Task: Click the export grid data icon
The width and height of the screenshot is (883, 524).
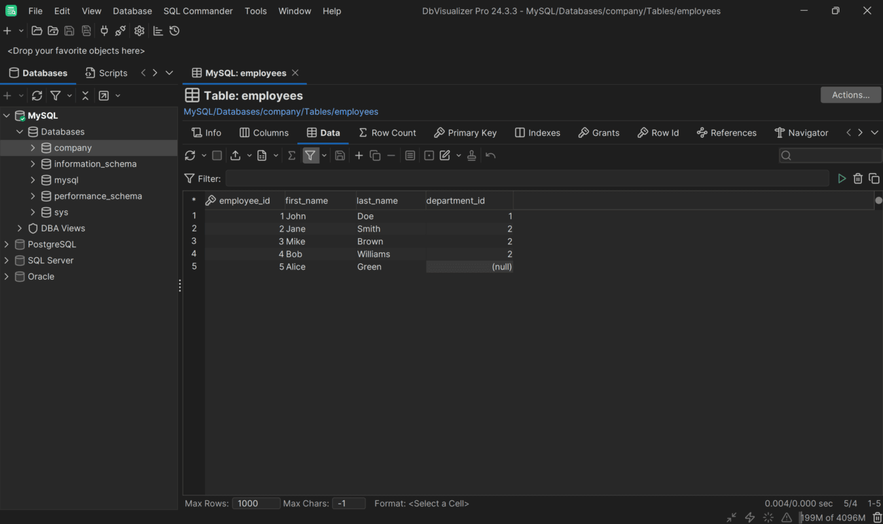Action: (235, 155)
